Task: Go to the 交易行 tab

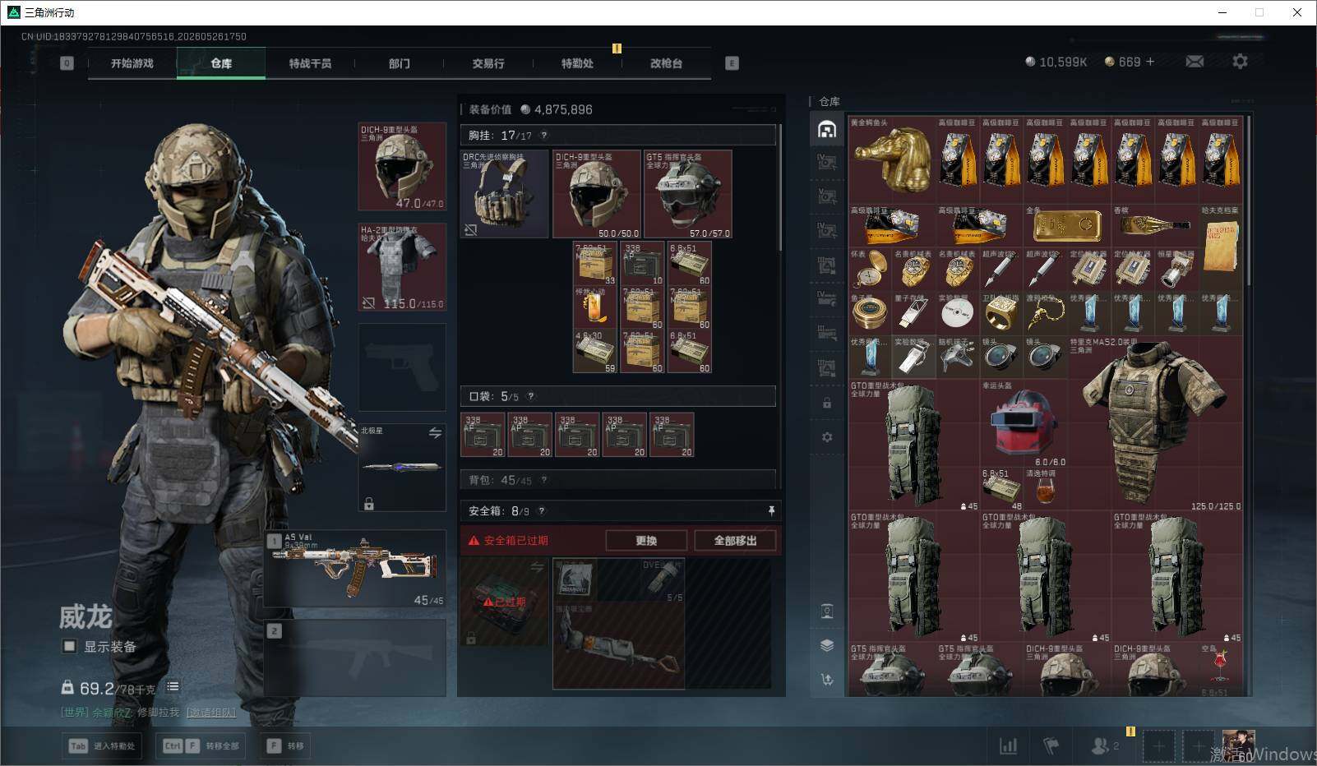Action: (x=488, y=63)
